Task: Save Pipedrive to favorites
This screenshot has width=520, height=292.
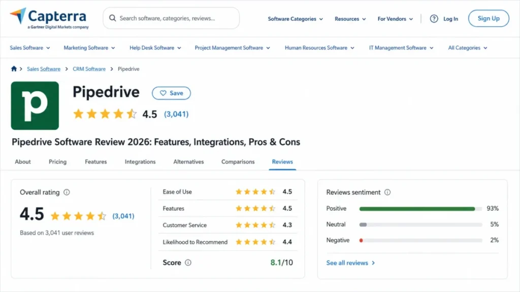Action: (x=171, y=93)
